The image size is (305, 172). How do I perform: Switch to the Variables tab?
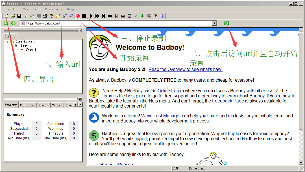[28, 105]
